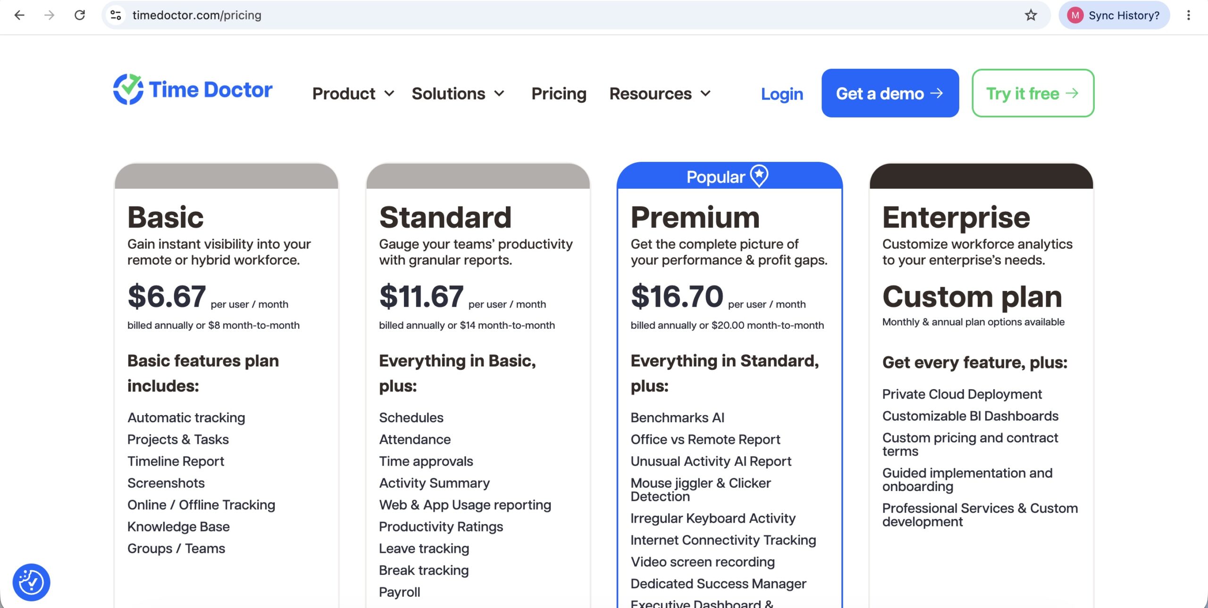Viewport: 1208px width, 608px height.
Task: Click 'Monthly & annual plan options available'
Action: 973,322
